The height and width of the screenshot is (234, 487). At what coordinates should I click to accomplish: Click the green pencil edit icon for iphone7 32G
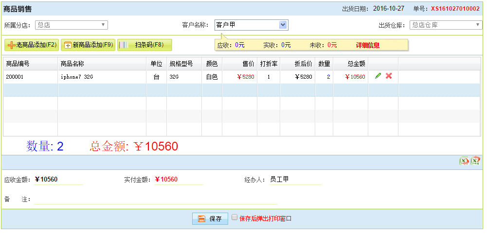tap(378, 76)
